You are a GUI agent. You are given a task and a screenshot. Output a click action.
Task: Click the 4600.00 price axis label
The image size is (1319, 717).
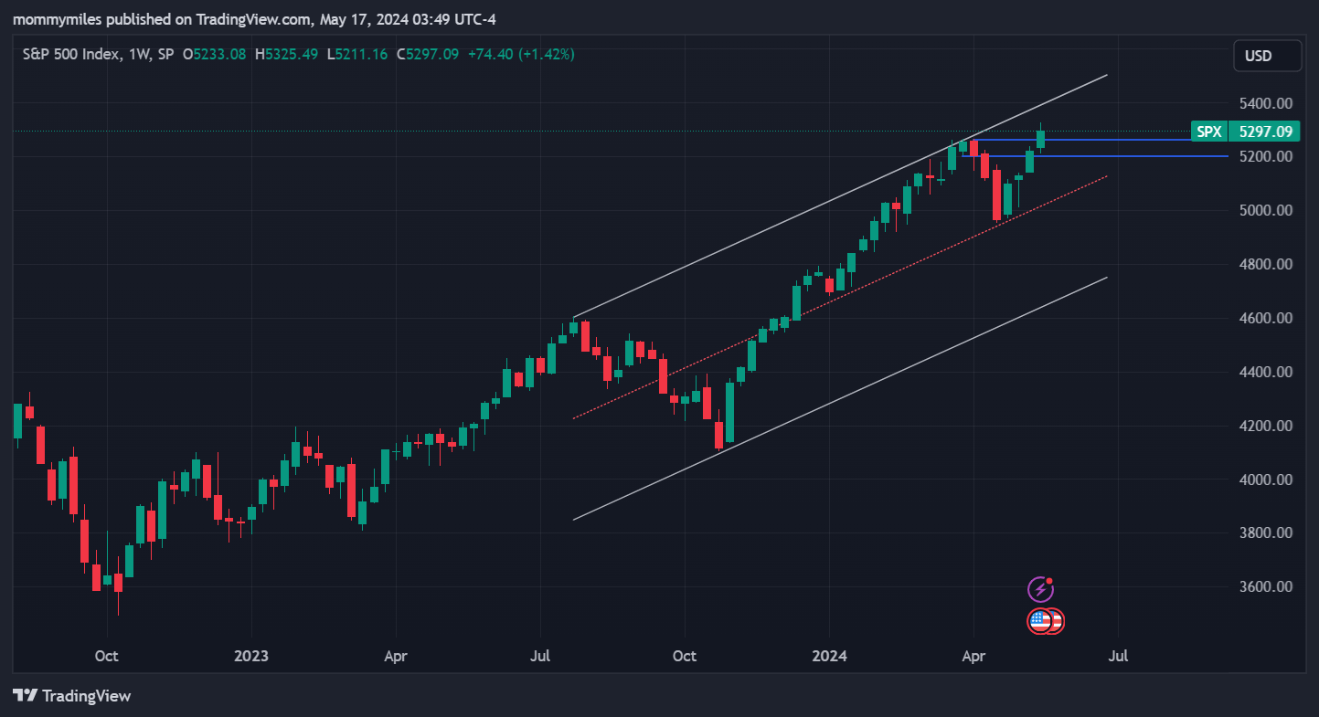pos(1266,319)
